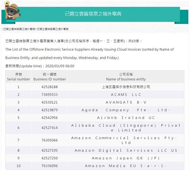Select the Airbnb Ireland UC entry
This screenshot has height=171, width=190.
point(126,118)
